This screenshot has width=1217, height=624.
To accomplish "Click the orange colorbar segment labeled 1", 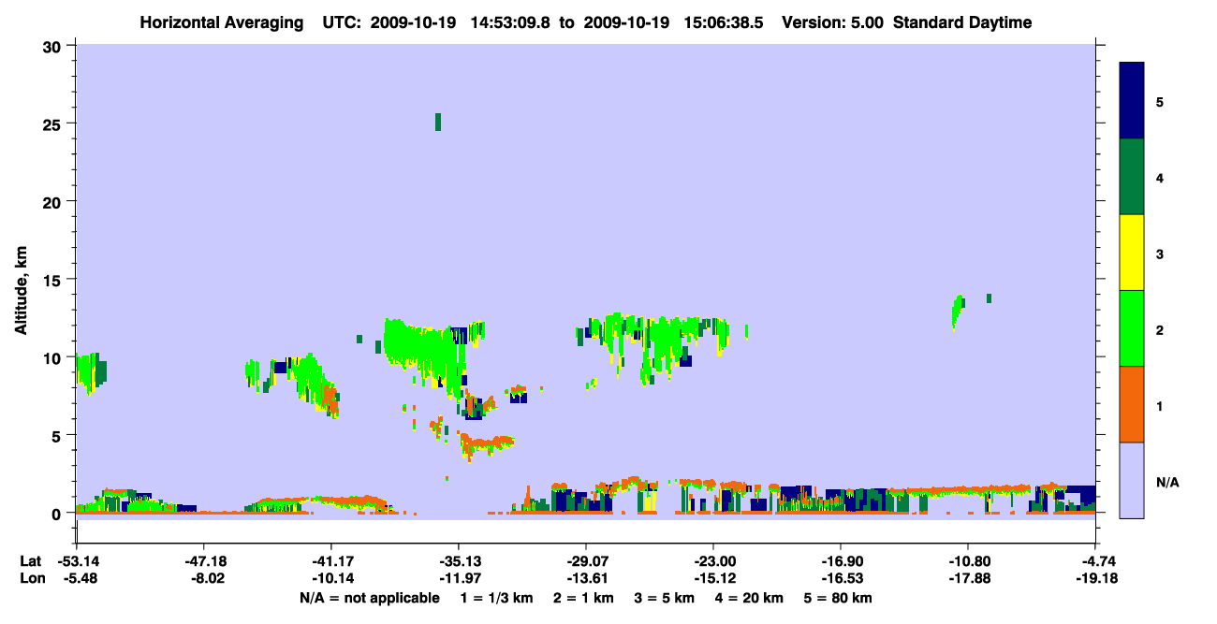I will [x=1132, y=404].
